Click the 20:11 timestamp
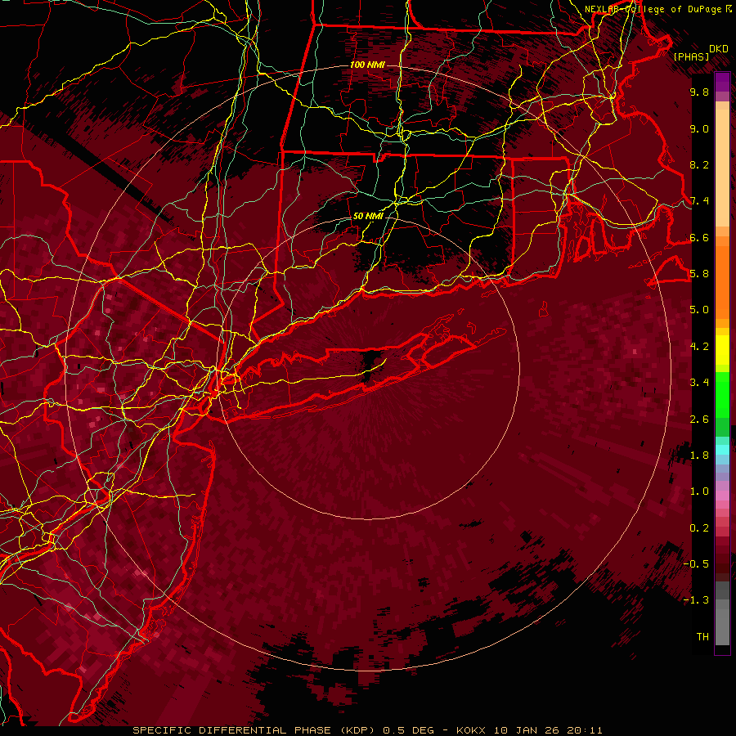This screenshot has width=736, height=736. 585,730
